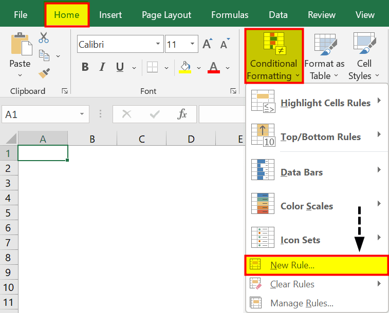Open Top/Bottom Rules submenu
The width and height of the screenshot is (389, 313).
[x=317, y=136]
